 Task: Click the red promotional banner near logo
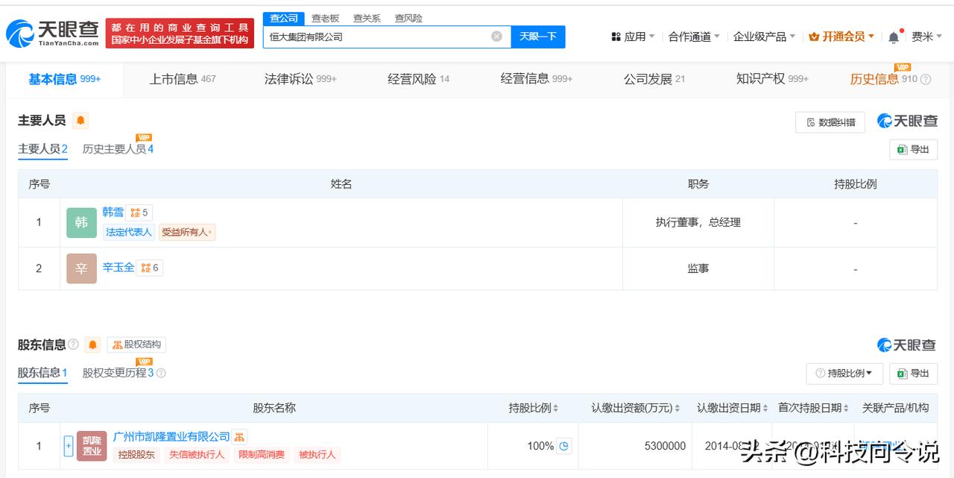tap(180, 34)
